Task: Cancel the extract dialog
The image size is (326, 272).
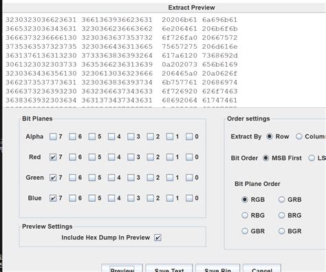Action: (262, 269)
